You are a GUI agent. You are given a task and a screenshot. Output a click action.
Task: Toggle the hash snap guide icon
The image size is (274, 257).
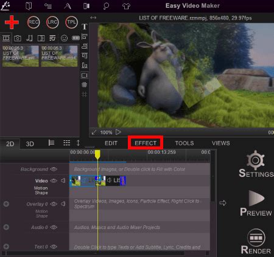85,94
